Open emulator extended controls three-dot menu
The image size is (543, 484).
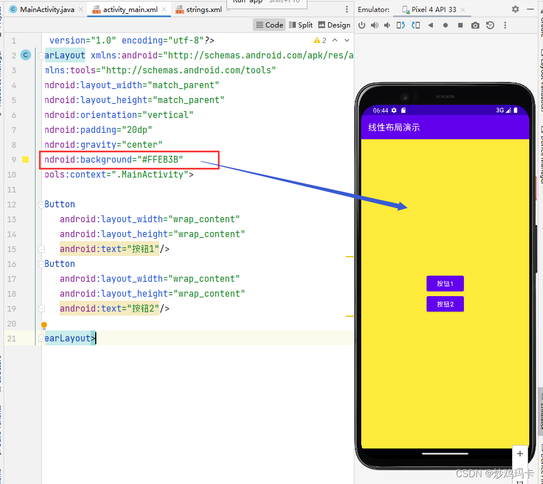(x=505, y=25)
